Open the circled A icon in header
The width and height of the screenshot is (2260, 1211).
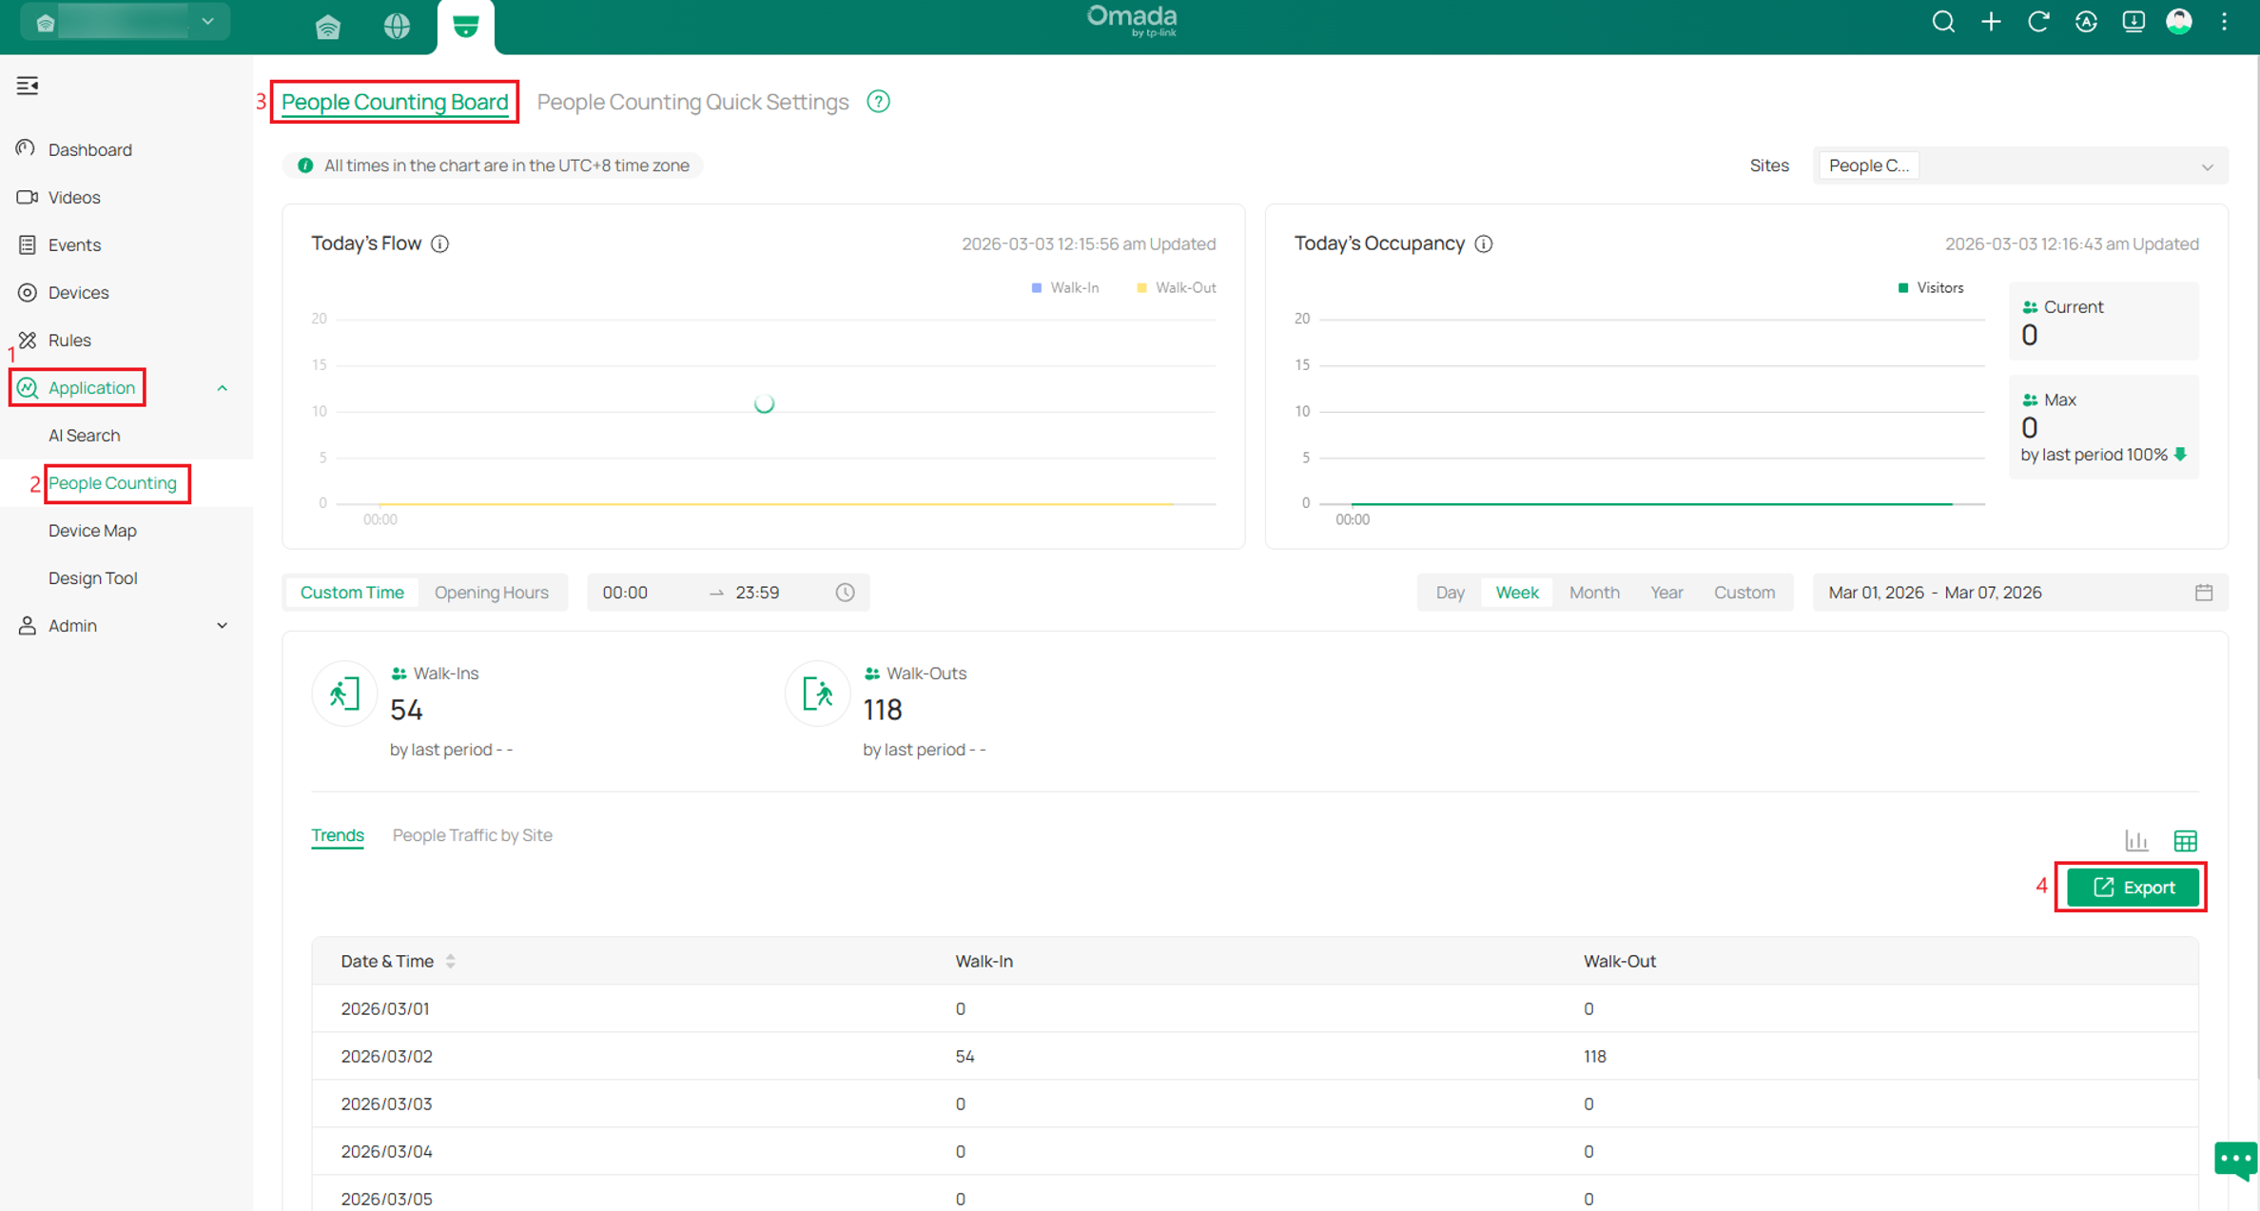[2086, 22]
